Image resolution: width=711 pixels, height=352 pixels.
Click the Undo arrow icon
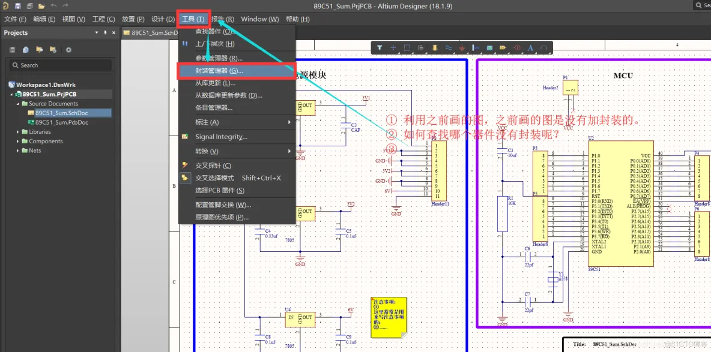pos(54,6)
